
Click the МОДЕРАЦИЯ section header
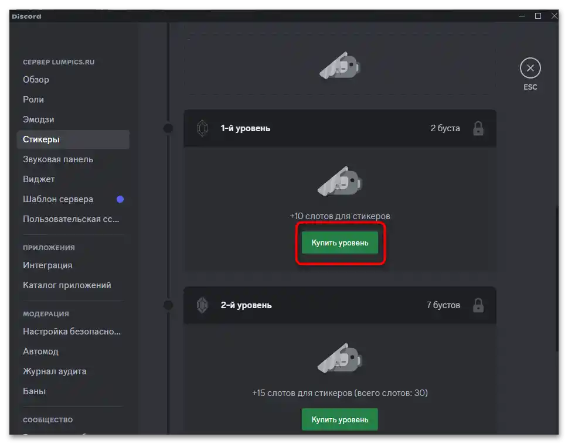point(46,314)
